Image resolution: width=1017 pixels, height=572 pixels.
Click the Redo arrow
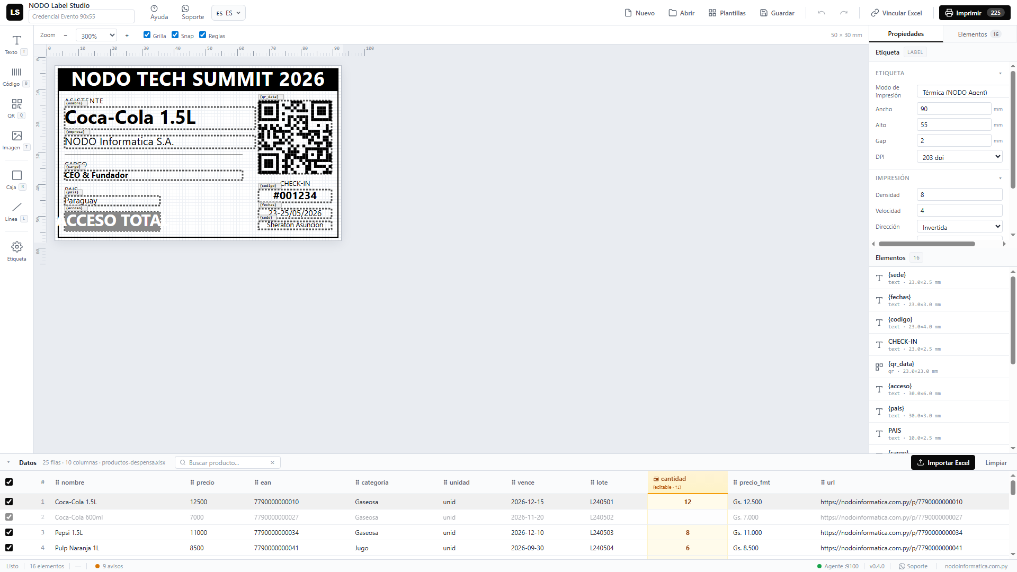[x=844, y=13]
